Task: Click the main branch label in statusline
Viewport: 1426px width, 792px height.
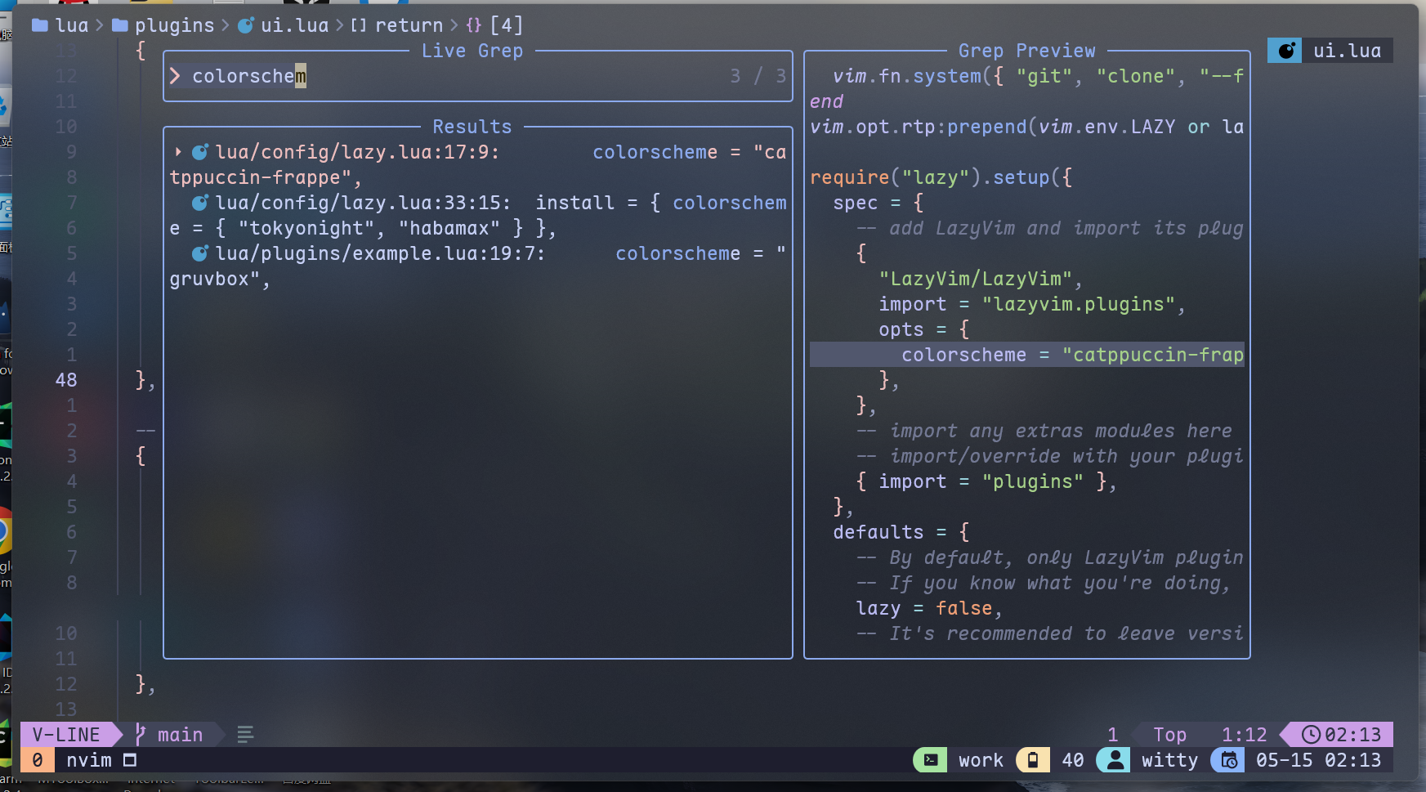Action: coord(179,734)
